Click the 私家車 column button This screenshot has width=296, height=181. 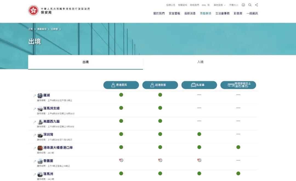199,85
